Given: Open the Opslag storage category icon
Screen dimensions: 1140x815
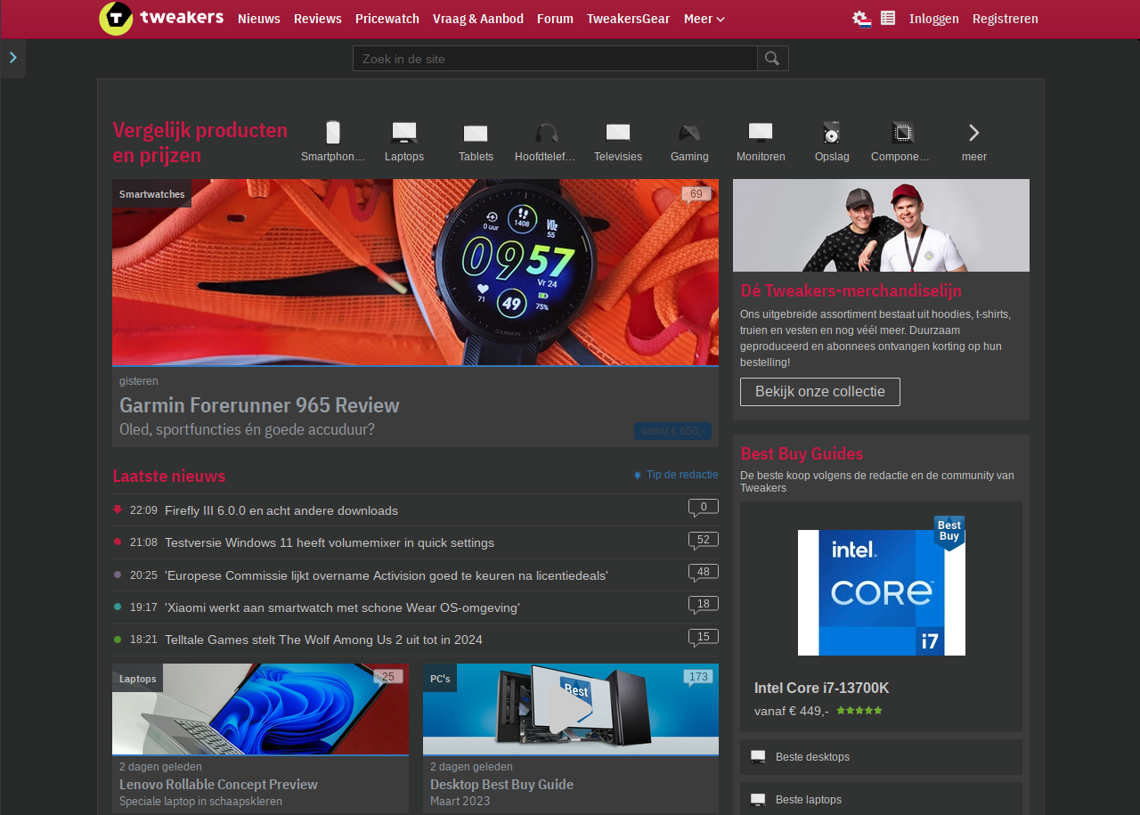Looking at the screenshot, I should point(832,134).
